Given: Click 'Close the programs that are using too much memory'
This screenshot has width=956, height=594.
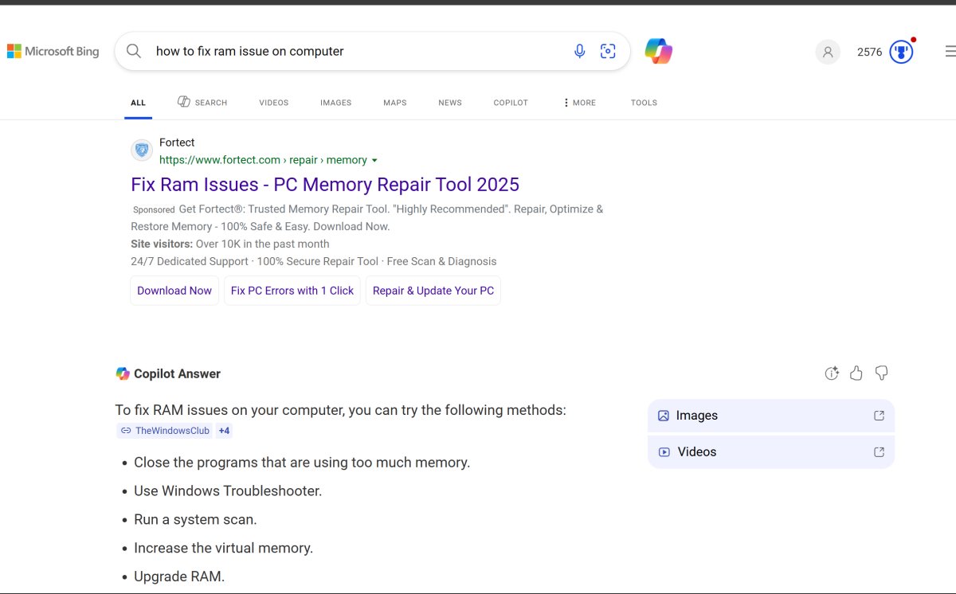Looking at the screenshot, I should (x=302, y=463).
